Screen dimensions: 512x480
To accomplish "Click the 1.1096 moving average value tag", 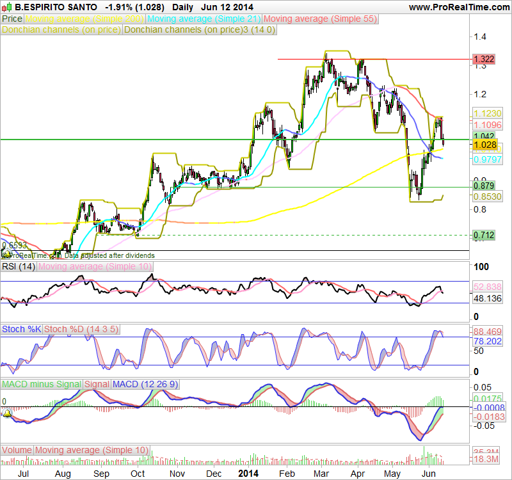I will click(x=487, y=125).
